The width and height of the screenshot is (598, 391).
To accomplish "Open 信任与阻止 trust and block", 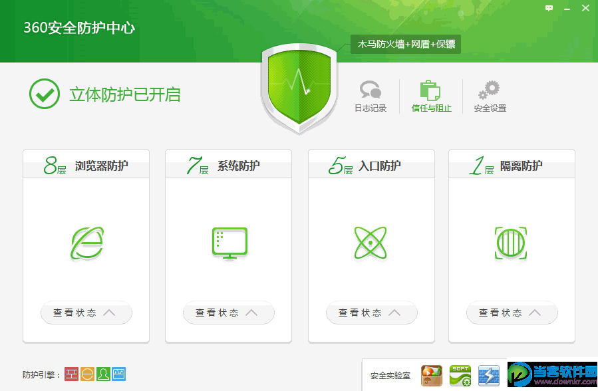I will point(431,96).
